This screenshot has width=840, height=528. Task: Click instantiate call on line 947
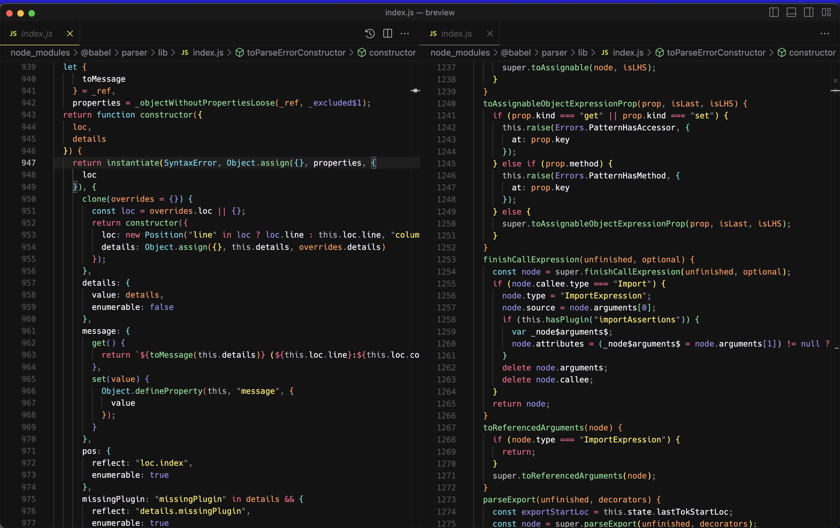click(132, 163)
